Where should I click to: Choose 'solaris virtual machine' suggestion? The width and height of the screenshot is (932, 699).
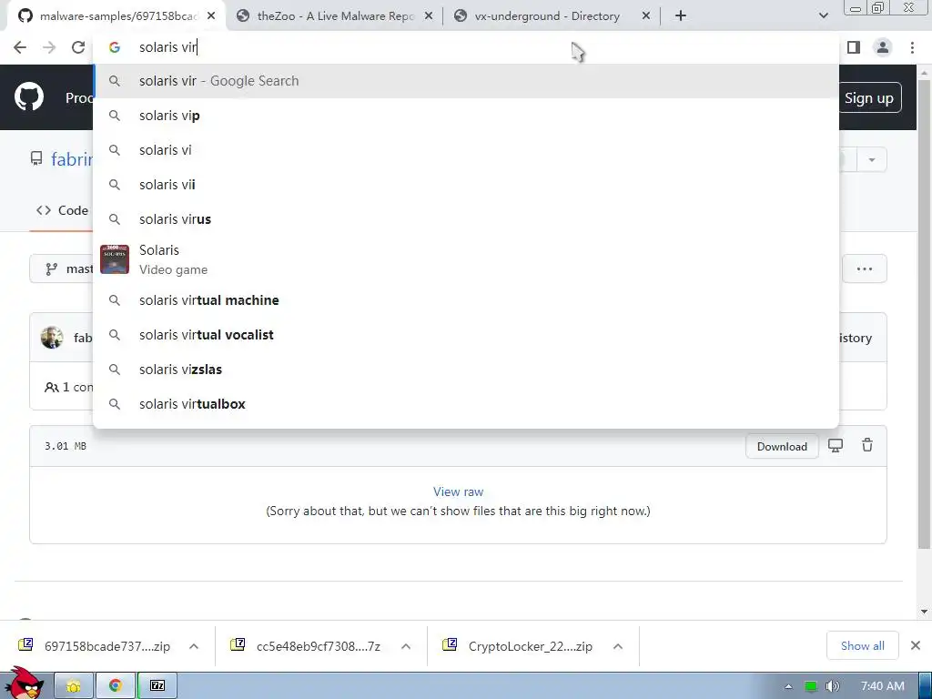coord(466,300)
